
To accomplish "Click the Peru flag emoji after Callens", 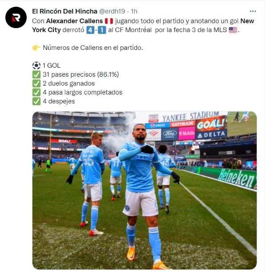I will 109,21.
